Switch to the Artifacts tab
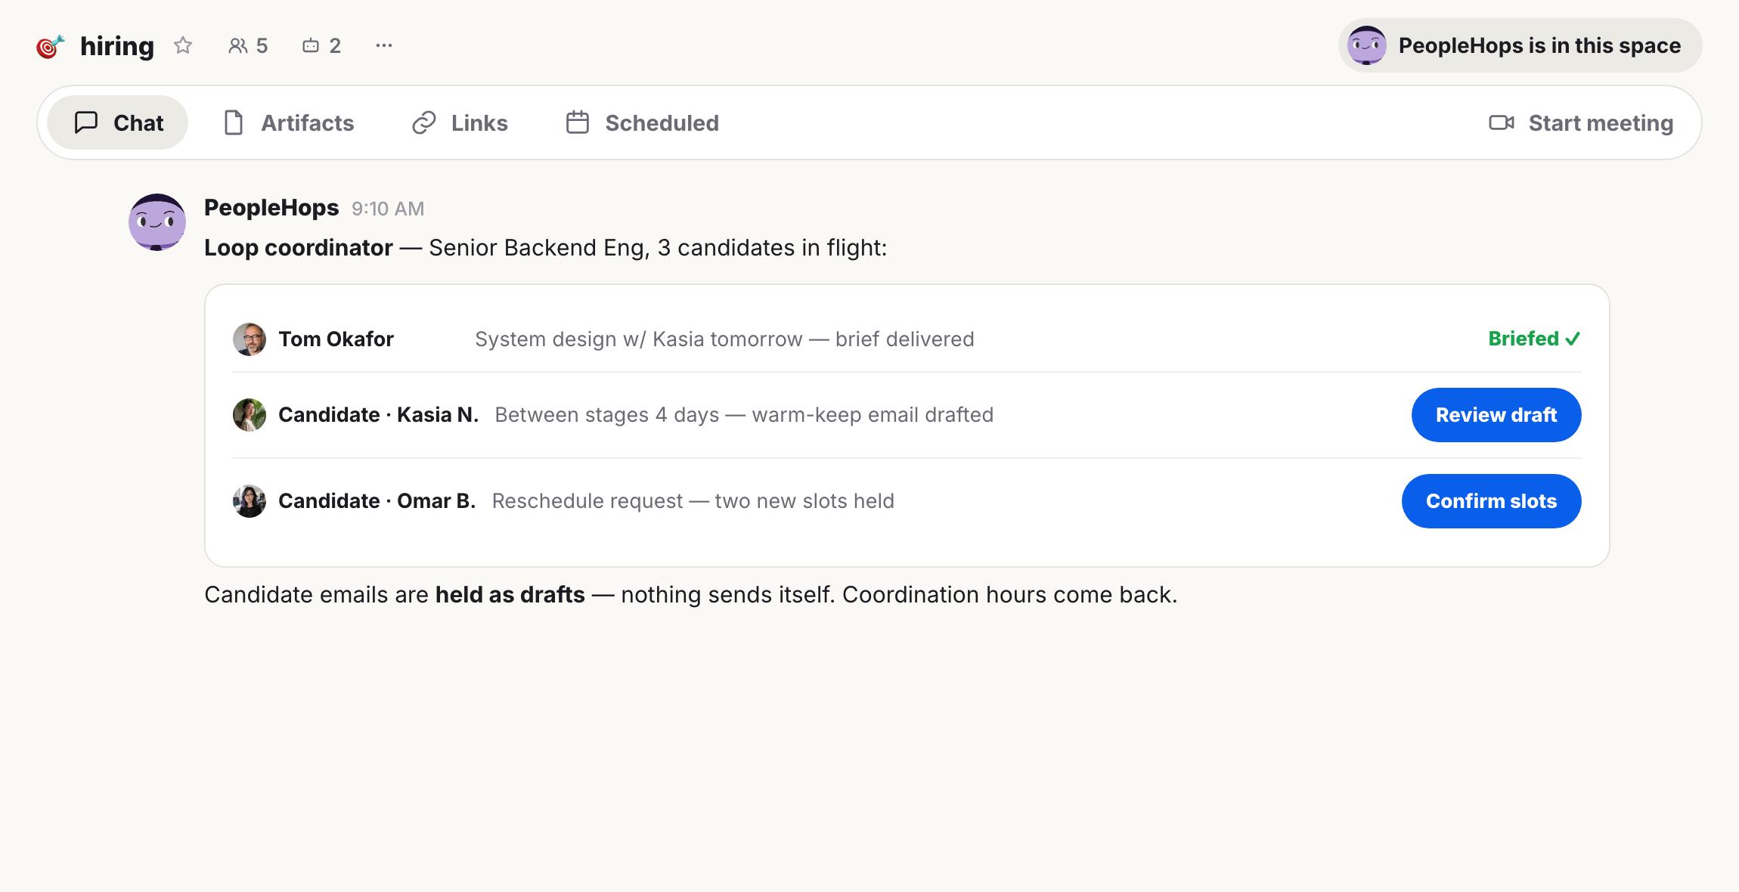Screen dimensions: 1739x892 tap(289, 122)
